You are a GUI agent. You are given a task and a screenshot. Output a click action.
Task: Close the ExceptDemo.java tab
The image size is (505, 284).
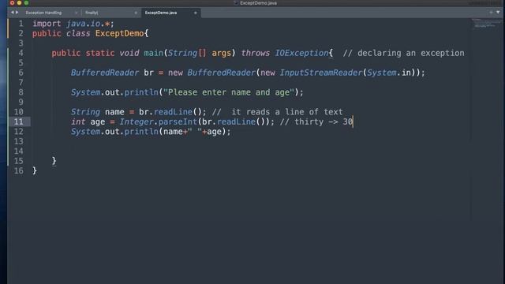(x=195, y=13)
